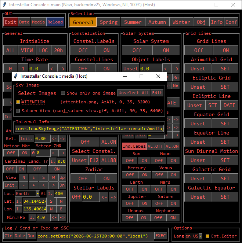Screen dimensions: 242x243
Task: Decrease Time Rate with left arrow
Action: point(53,69)
